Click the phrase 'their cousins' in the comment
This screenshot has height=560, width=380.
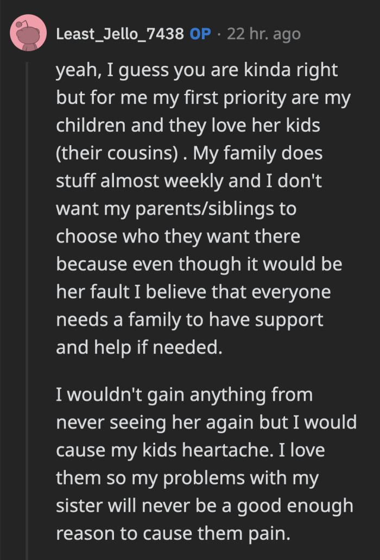click(115, 153)
